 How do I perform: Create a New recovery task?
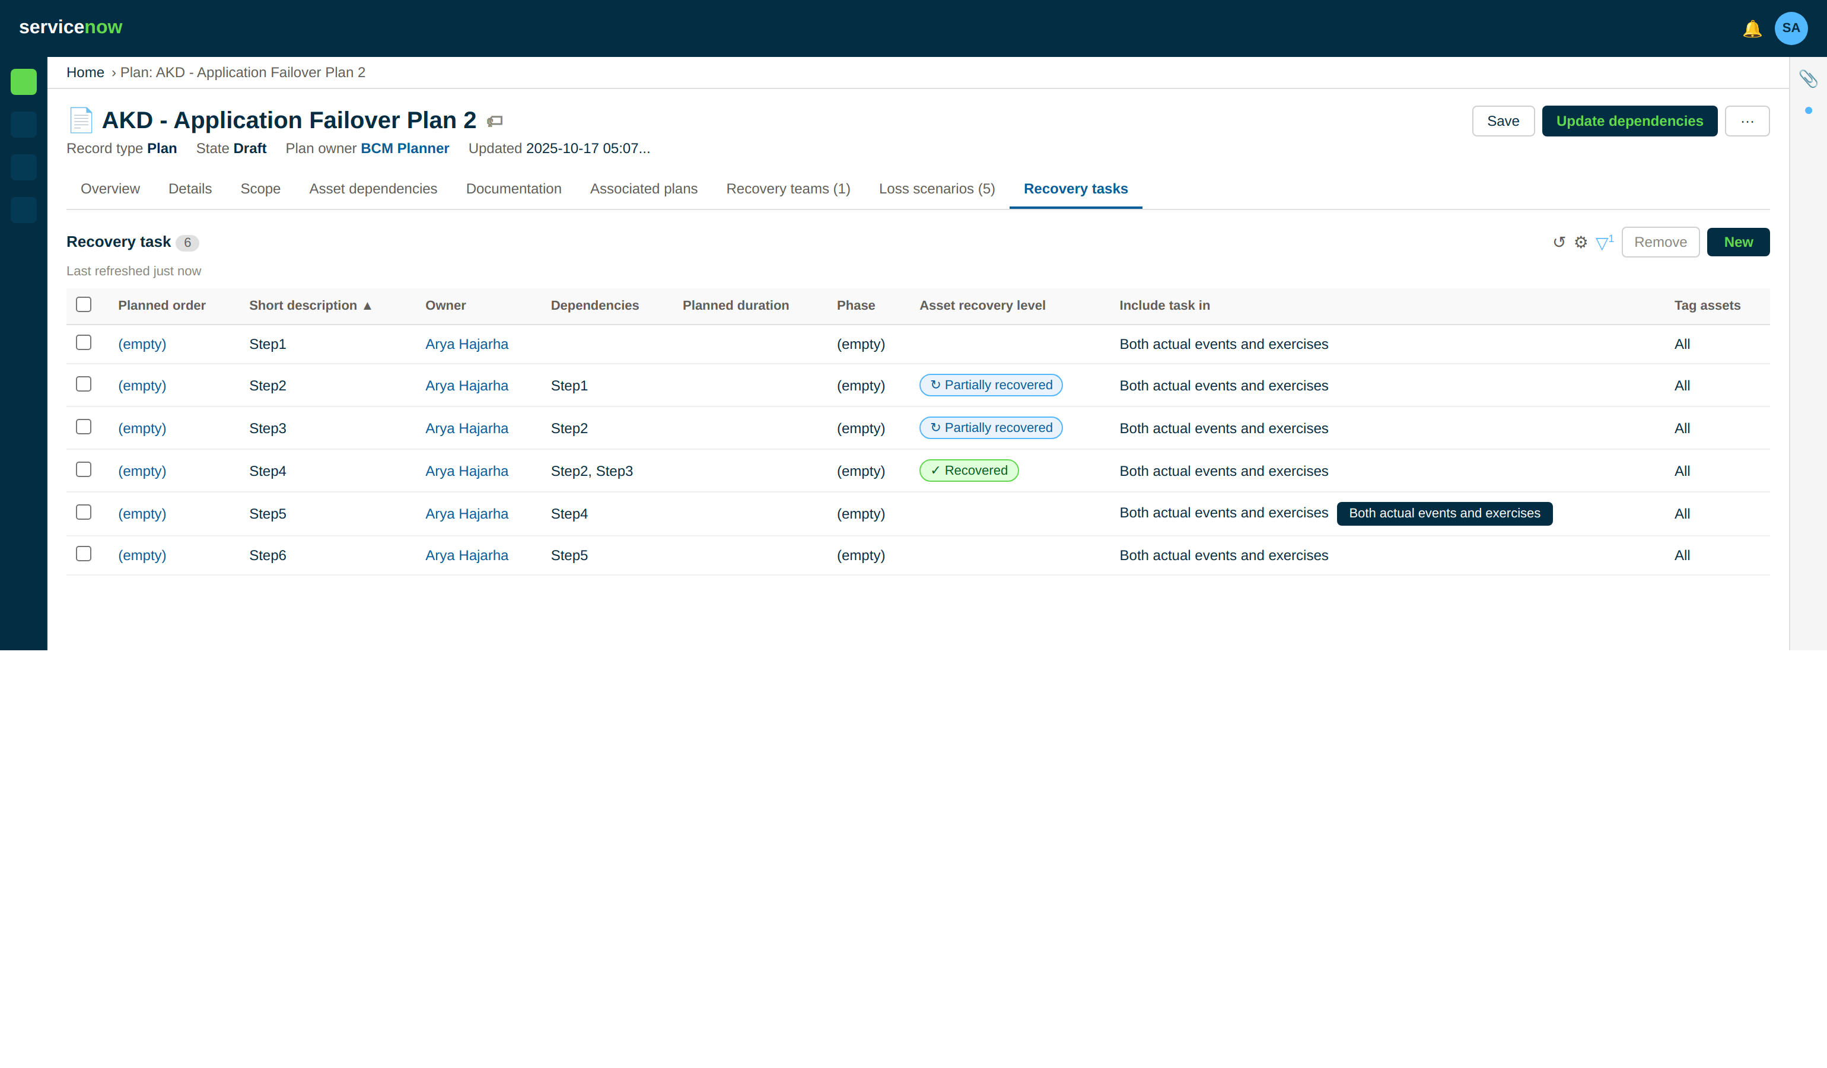pyautogui.click(x=1738, y=242)
